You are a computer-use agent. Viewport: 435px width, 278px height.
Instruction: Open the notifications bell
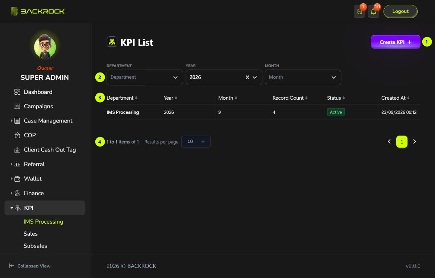373,12
